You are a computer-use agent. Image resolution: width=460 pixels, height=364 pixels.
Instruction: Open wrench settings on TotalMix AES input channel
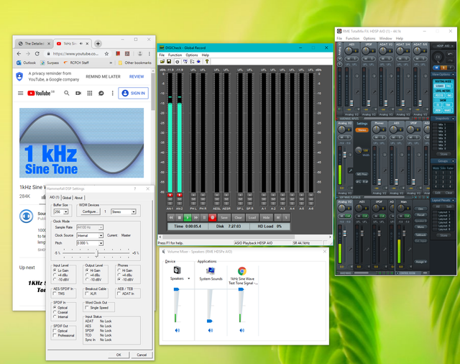[x=357, y=92]
